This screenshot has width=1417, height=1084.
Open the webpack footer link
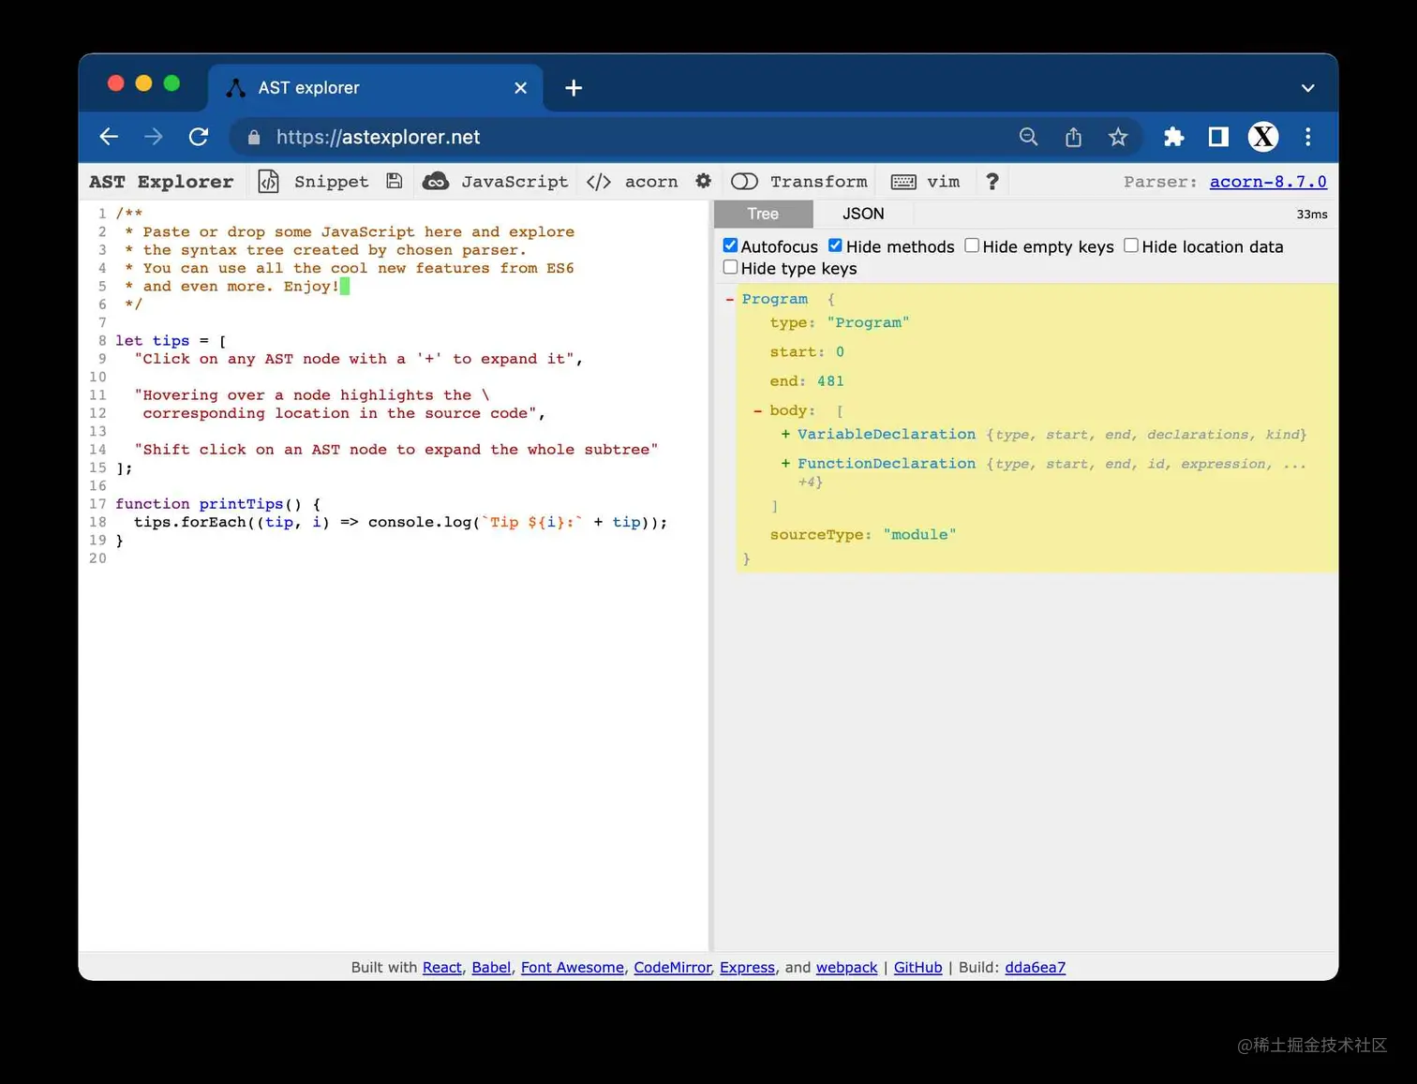(x=846, y=968)
